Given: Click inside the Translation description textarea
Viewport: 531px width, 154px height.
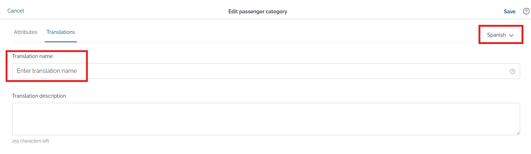Looking at the screenshot, I should pos(266,119).
